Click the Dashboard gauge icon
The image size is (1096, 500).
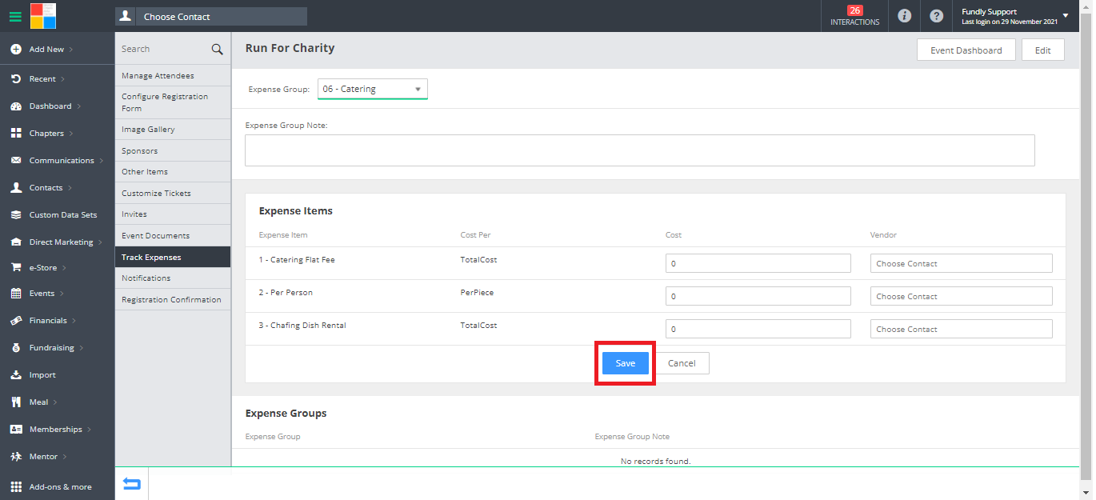(x=16, y=106)
